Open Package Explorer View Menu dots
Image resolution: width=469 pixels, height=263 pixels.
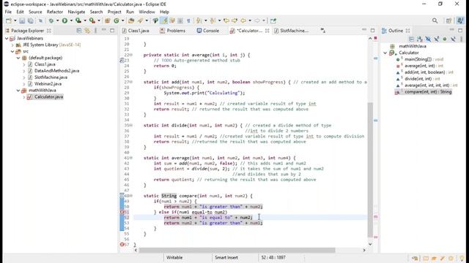click(95, 31)
